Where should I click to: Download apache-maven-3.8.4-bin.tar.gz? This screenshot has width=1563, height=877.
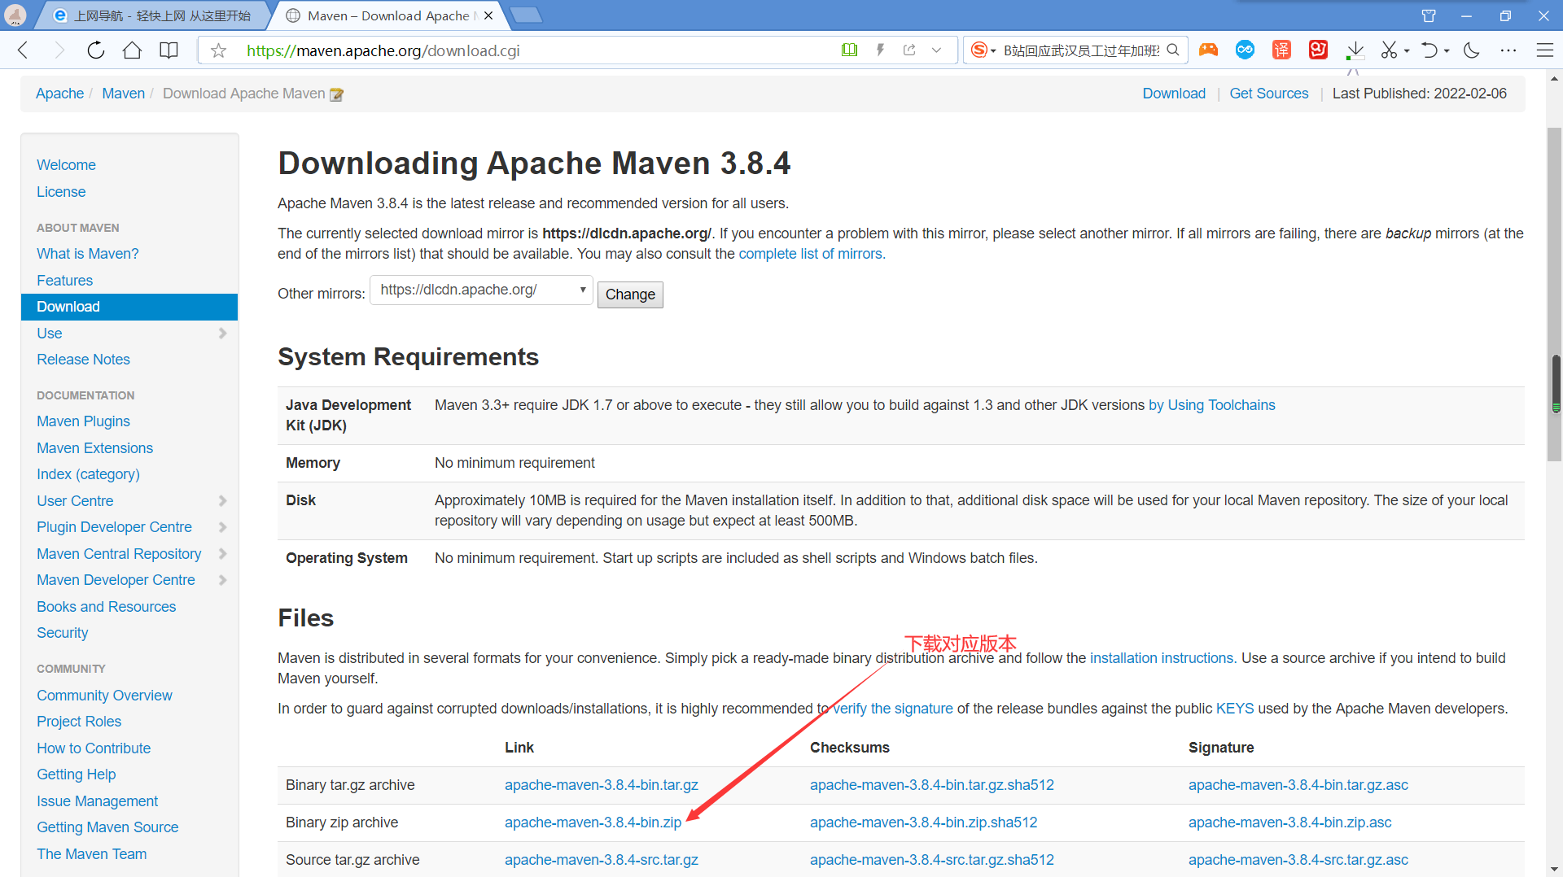pos(602,785)
